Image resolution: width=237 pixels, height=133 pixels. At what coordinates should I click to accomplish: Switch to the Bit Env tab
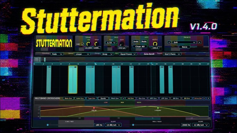click(x=187, y=98)
